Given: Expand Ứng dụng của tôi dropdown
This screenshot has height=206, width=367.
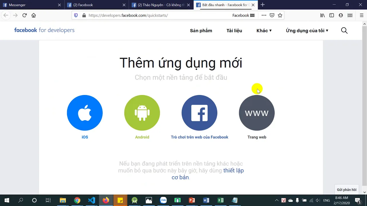Looking at the screenshot, I should (x=307, y=31).
